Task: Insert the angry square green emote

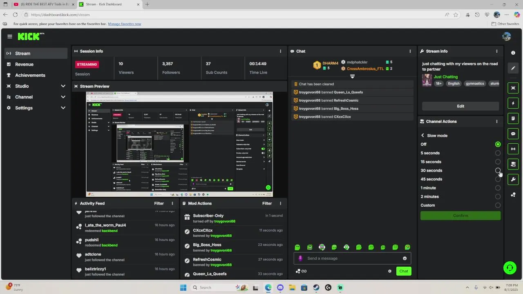Action: coord(310,247)
